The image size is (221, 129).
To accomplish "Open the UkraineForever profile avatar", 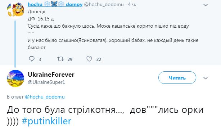I will 15,78.
